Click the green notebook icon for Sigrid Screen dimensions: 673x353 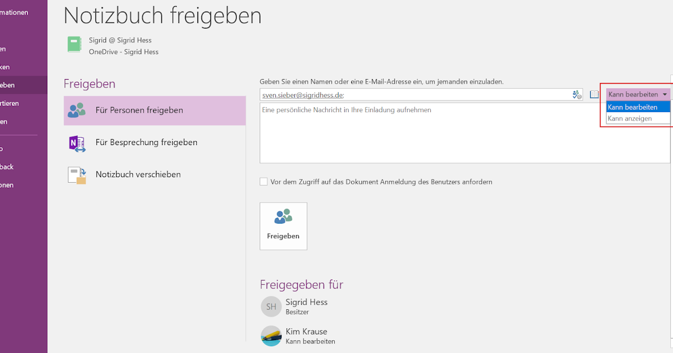click(x=74, y=44)
